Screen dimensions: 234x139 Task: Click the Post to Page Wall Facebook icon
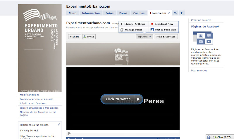[152, 30]
